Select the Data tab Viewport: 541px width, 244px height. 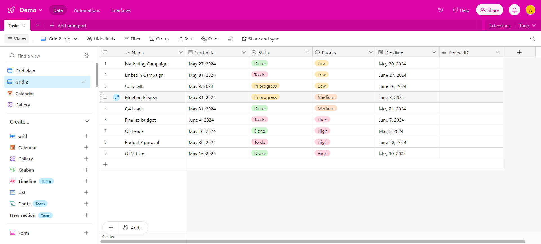pyautogui.click(x=58, y=10)
